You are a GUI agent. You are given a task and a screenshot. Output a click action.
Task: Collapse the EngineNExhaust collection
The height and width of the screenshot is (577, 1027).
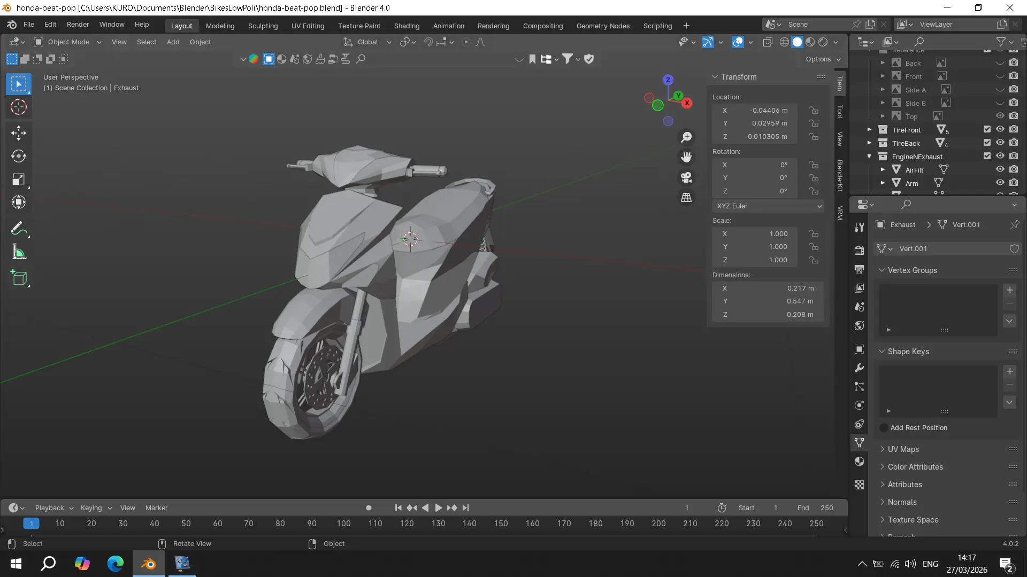click(x=869, y=157)
